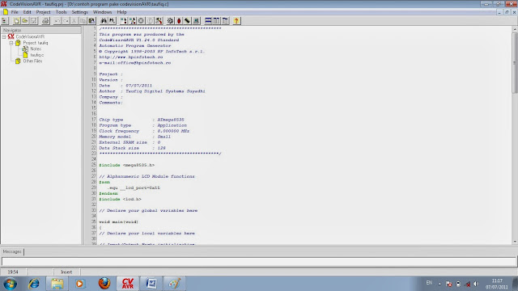
Task: Restore down the inner document window
Action: click(x=507, y=12)
